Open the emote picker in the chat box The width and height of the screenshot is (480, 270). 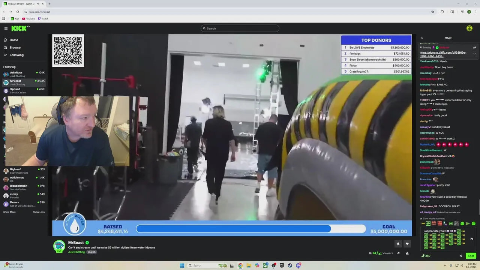tap(472, 239)
